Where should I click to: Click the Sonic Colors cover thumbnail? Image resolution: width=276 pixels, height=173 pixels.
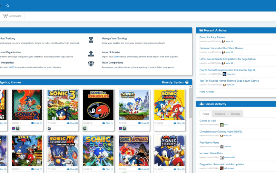pos(98,151)
